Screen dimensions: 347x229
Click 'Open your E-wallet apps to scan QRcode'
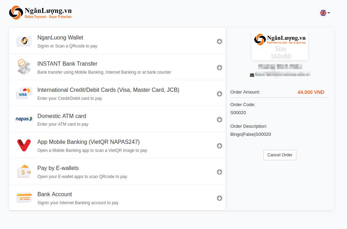(x=82, y=177)
